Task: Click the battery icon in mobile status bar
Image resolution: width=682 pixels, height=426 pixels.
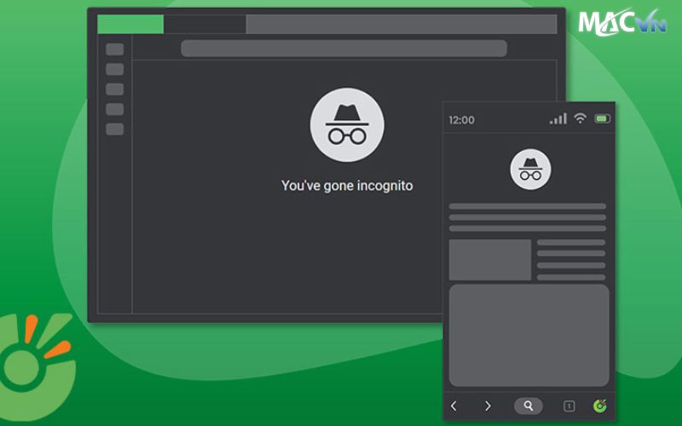Action: (x=603, y=119)
